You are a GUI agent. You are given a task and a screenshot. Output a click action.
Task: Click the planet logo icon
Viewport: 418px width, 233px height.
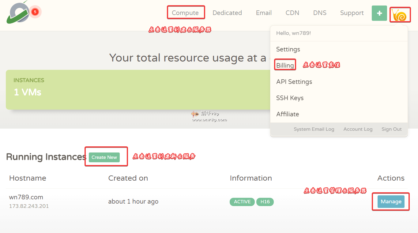click(18, 13)
